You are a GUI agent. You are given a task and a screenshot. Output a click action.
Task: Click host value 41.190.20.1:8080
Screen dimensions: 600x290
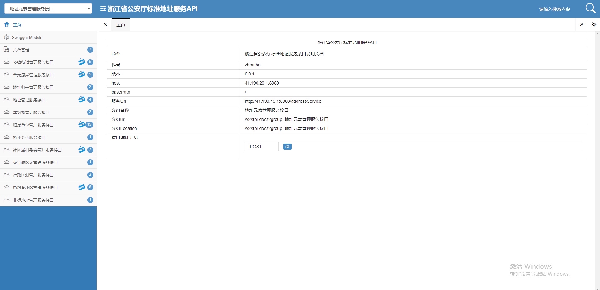262,83
